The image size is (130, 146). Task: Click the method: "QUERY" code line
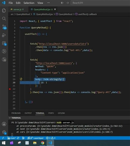click(x=46, y=66)
